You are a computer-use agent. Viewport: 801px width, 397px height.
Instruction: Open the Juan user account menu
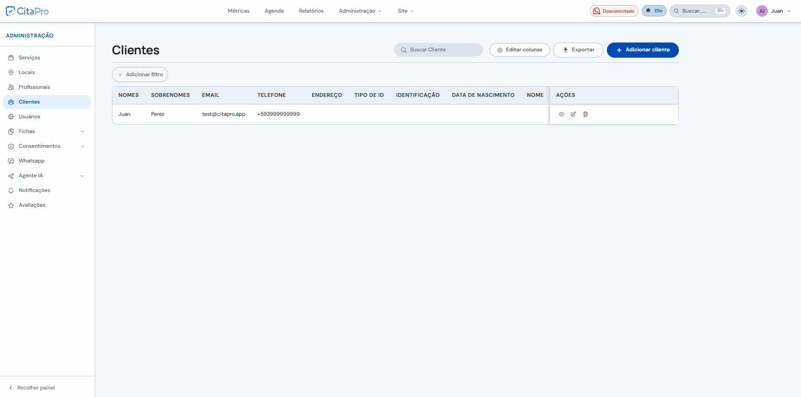[774, 11]
